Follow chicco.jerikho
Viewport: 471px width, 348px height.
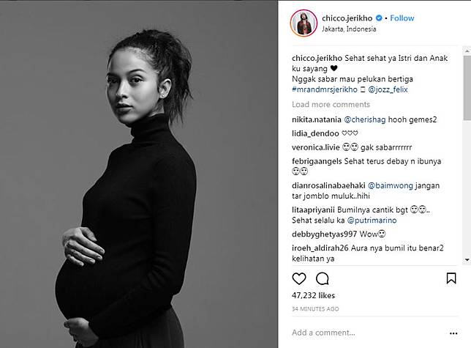402,18
